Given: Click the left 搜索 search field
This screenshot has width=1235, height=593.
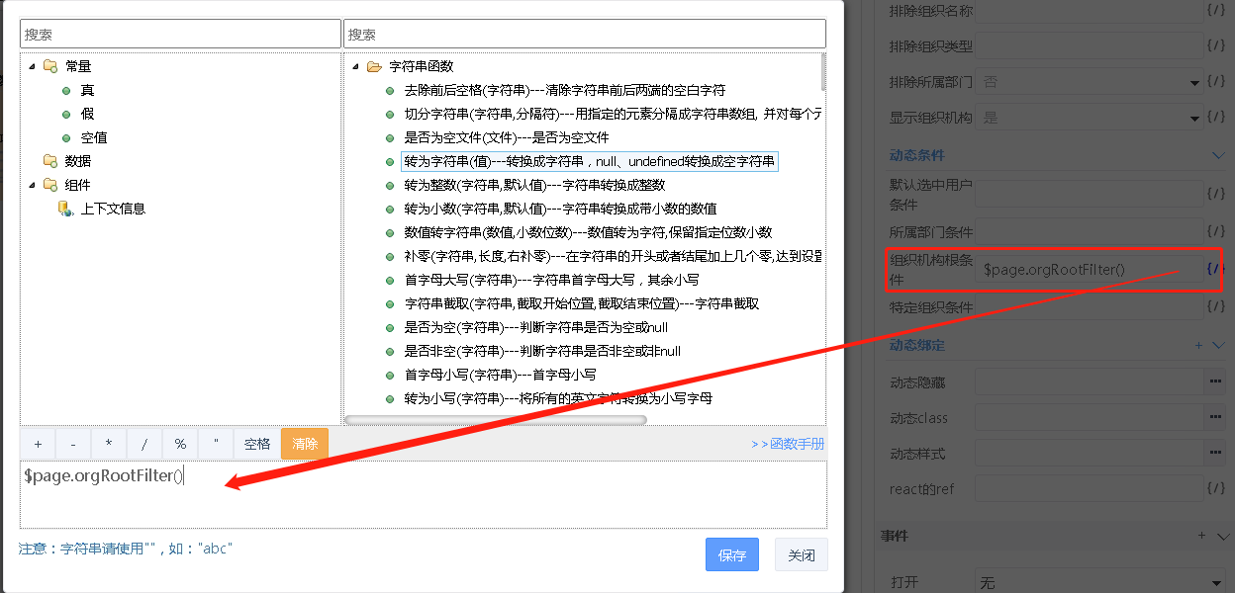Looking at the screenshot, I should pyautogui.click(x=179, y=34).
